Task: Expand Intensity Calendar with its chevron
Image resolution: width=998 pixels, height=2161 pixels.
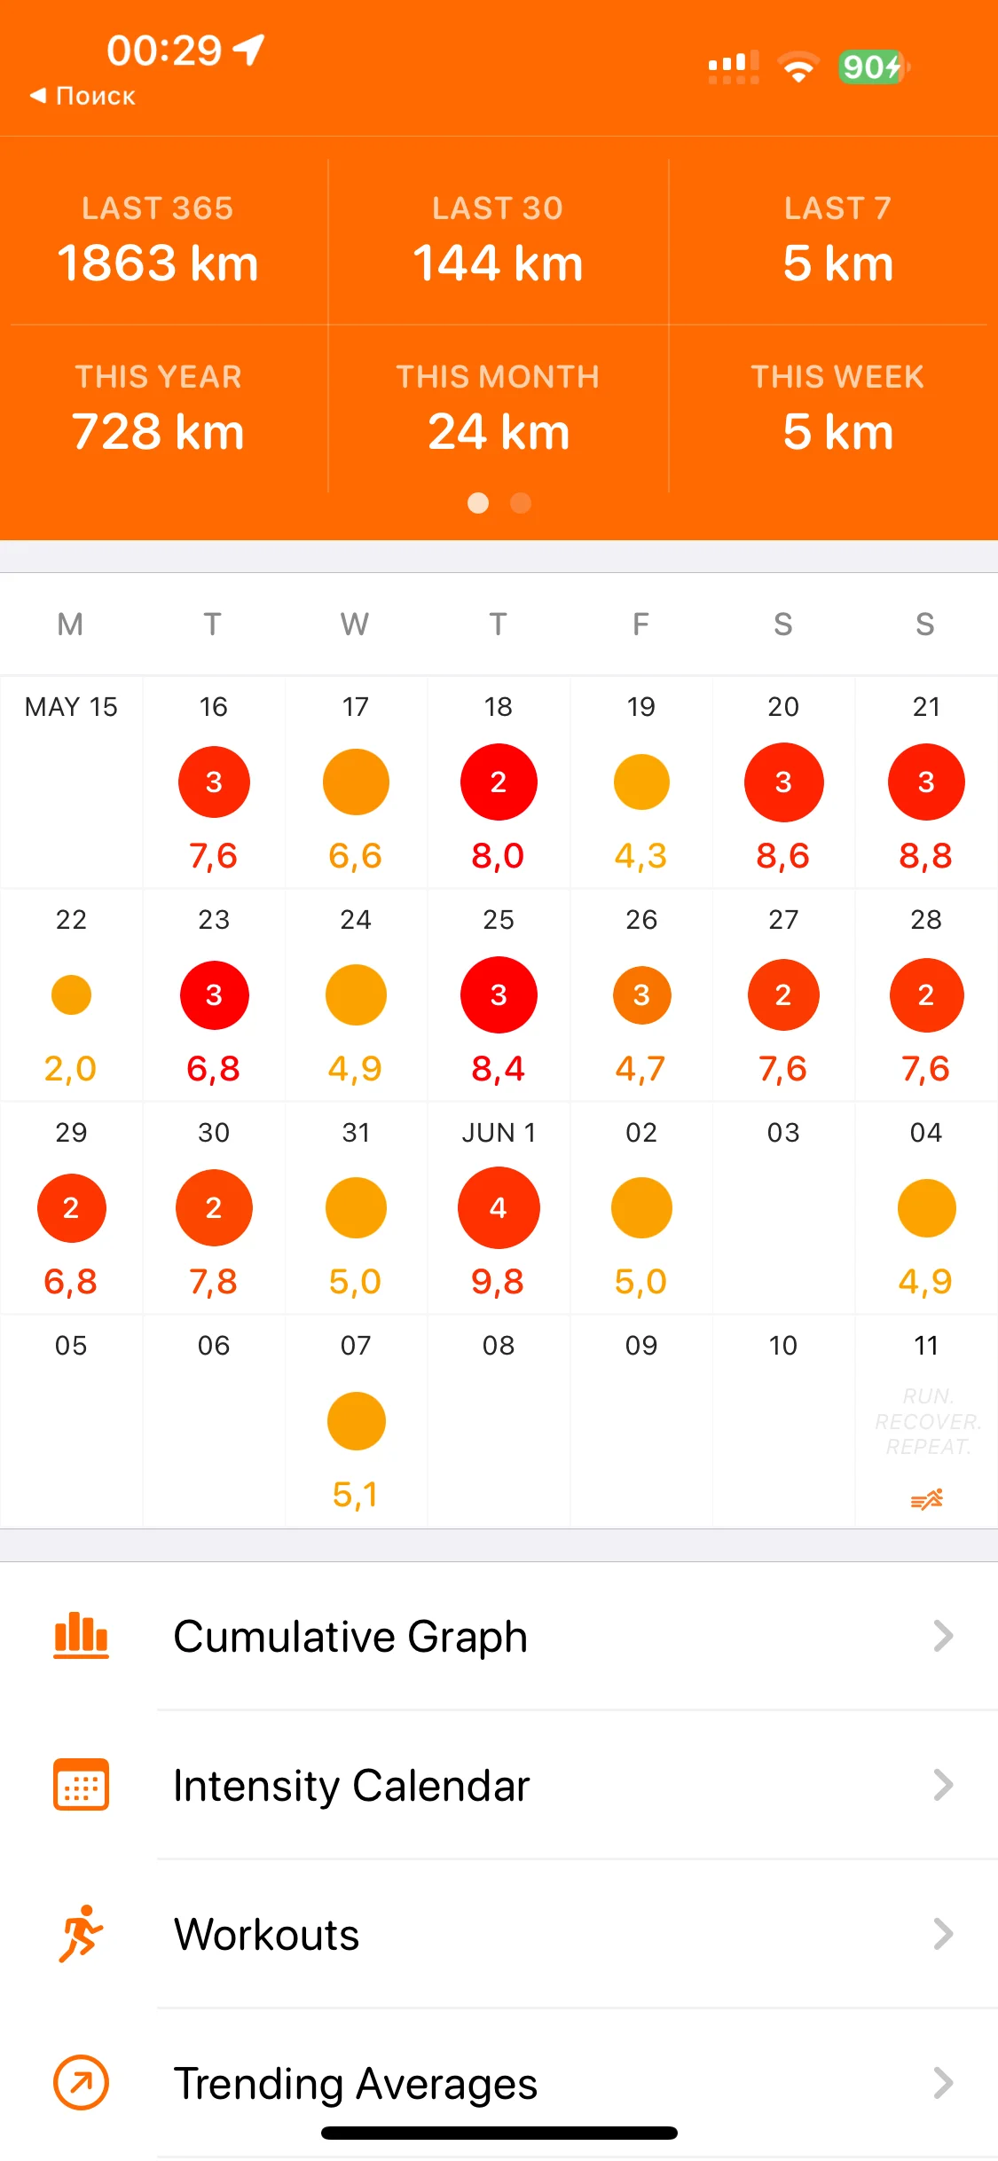Action: [943, 1785]
